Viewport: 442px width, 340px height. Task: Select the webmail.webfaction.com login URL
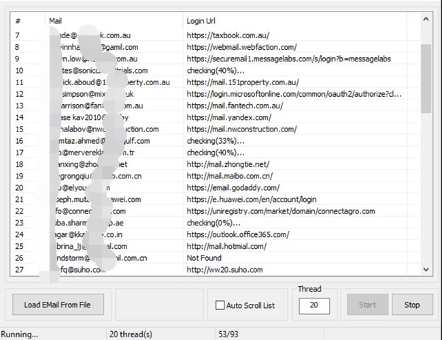pyautogui.click(x=241, y=47)
